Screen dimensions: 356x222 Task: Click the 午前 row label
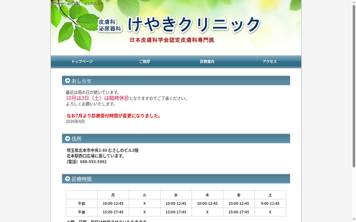pos(82,203)
